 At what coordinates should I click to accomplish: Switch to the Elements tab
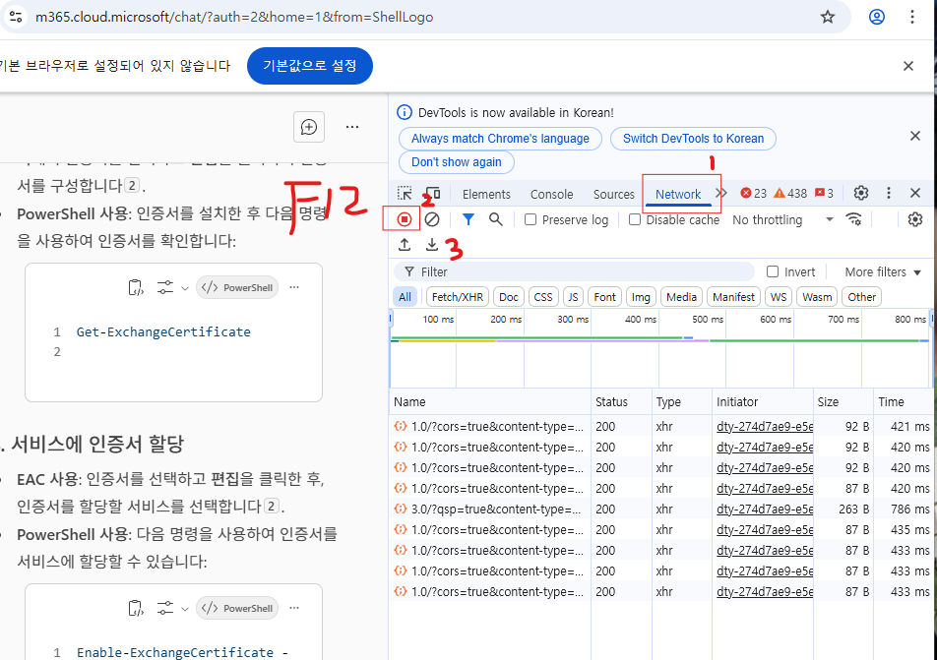(x=486, y=194)
